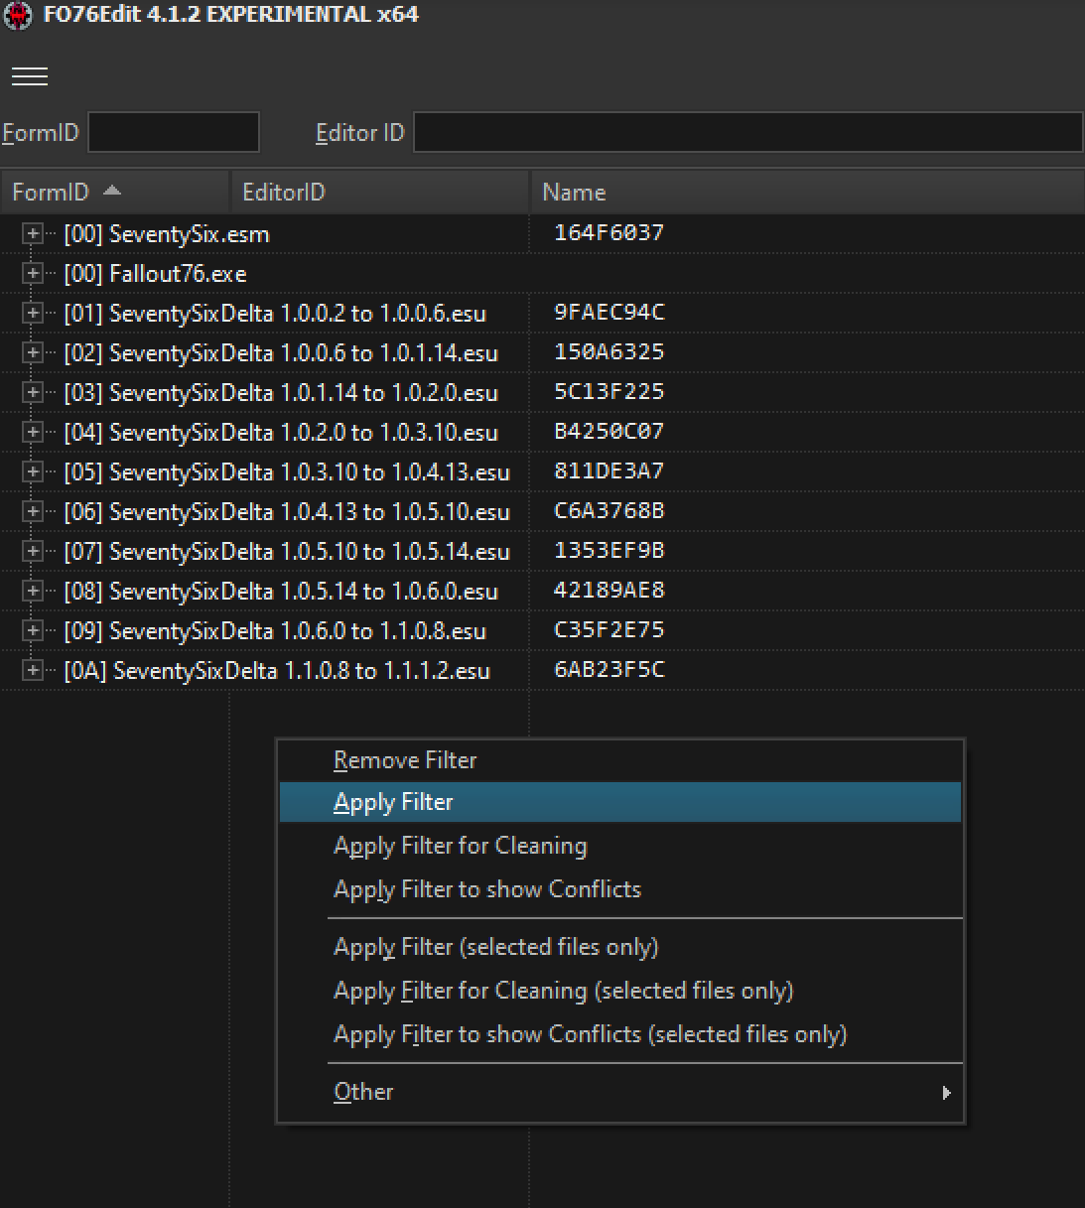The height and width of the screenshot is (1208, 1085).
Task: Choose Apply Filter for Cleaning
Action: [x=620, y=846]
